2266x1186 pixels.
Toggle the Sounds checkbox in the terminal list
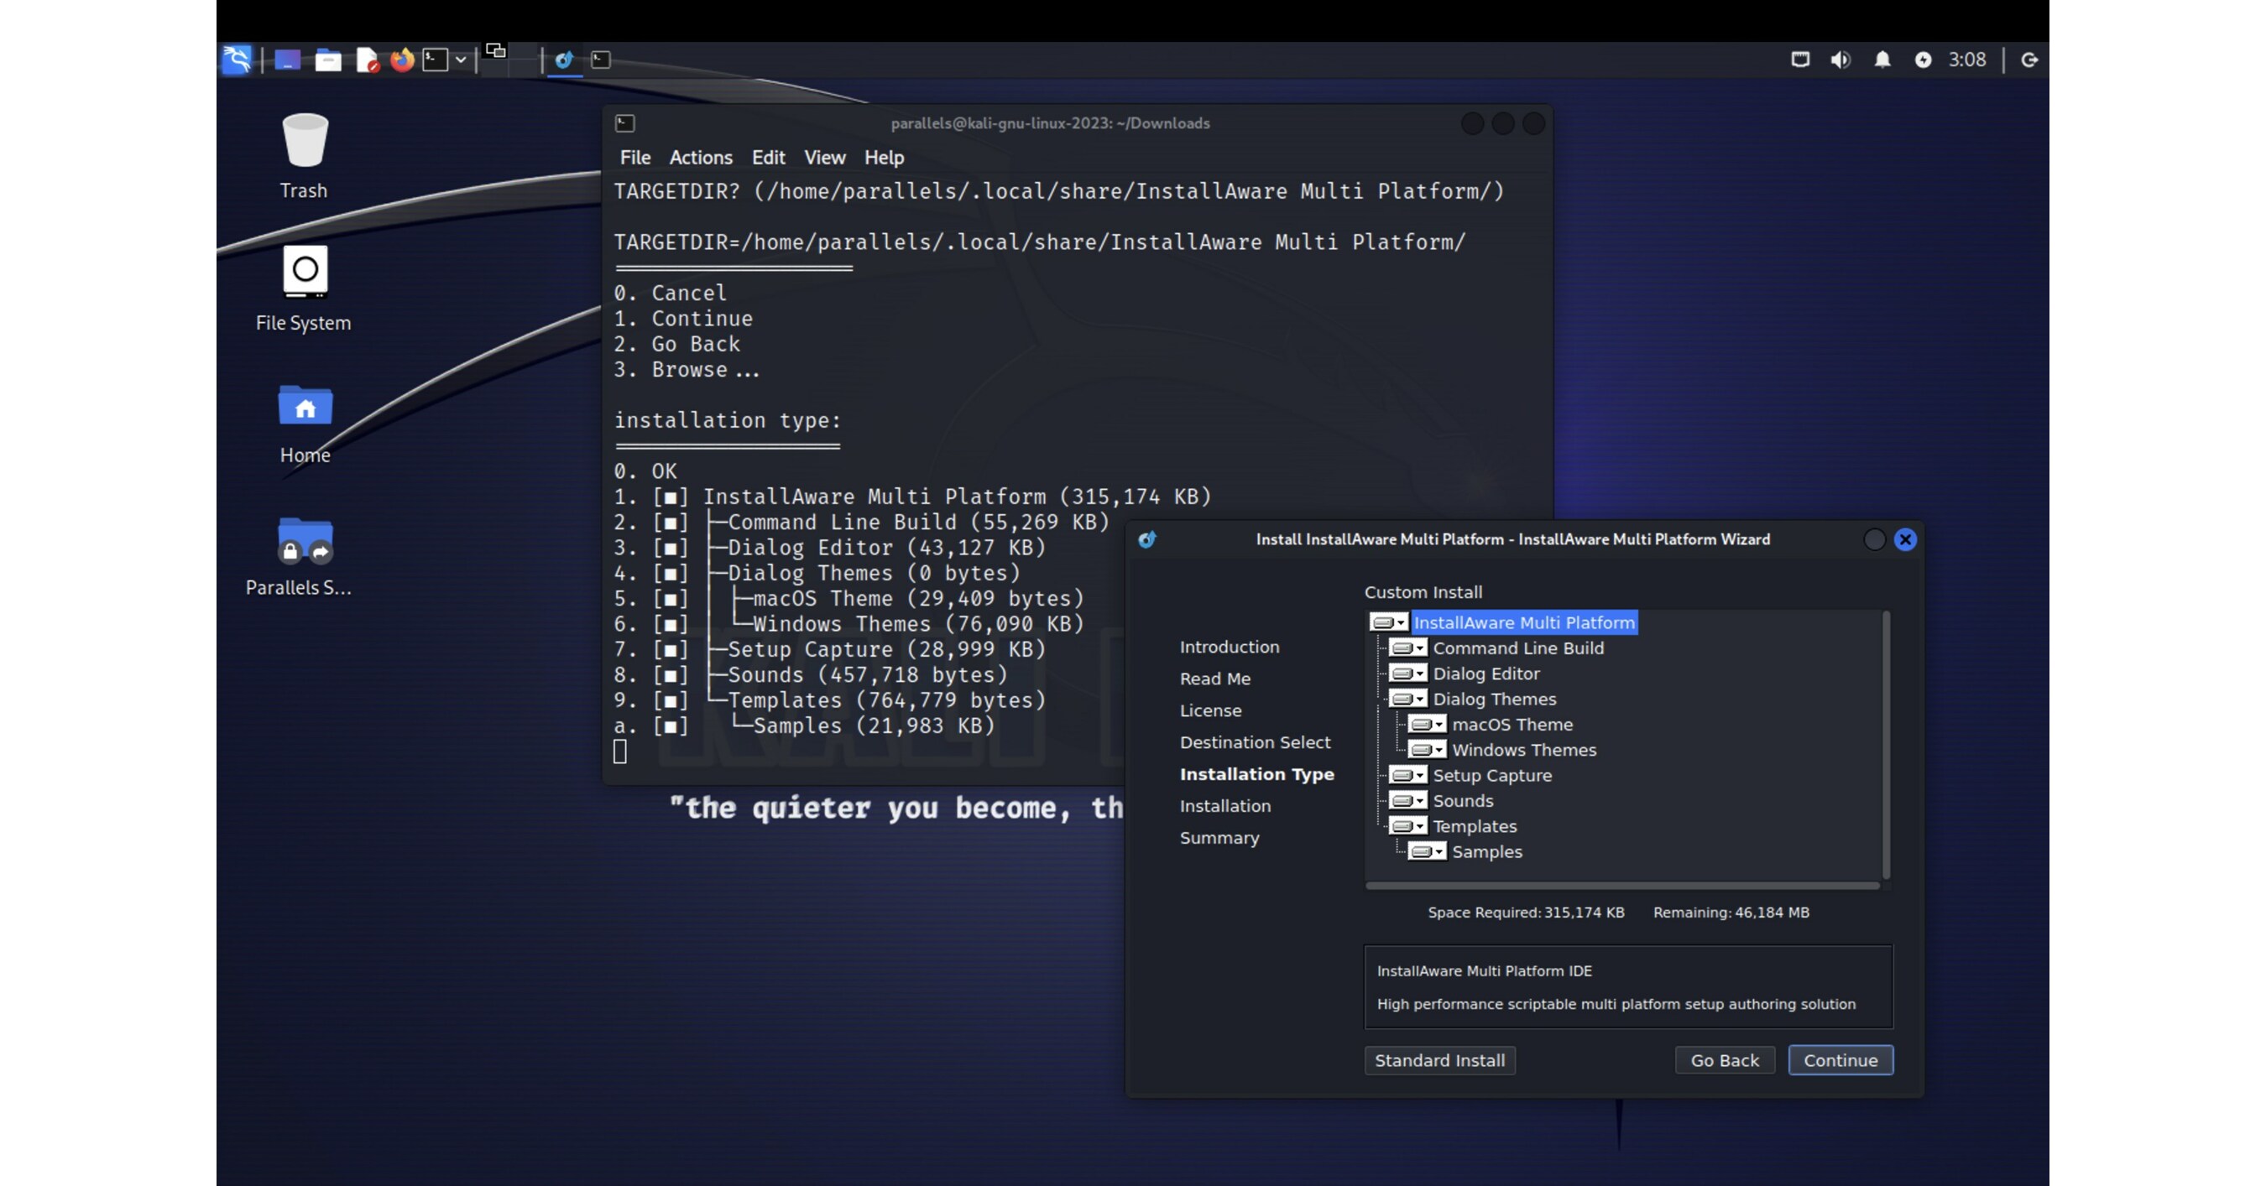coord(671,674)
